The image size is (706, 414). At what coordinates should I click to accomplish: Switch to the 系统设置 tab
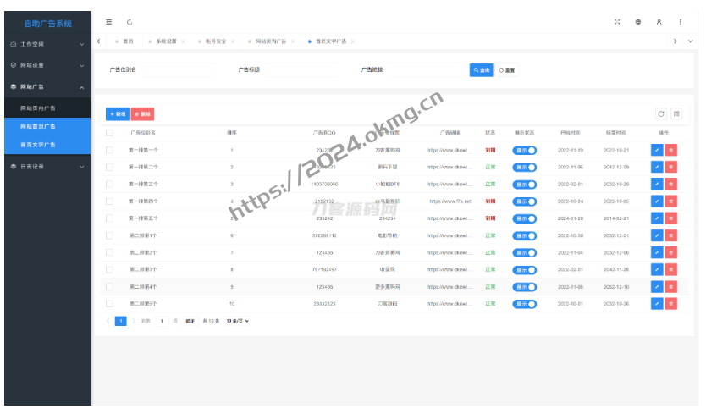pyautogui.click(x=166, y=41)
